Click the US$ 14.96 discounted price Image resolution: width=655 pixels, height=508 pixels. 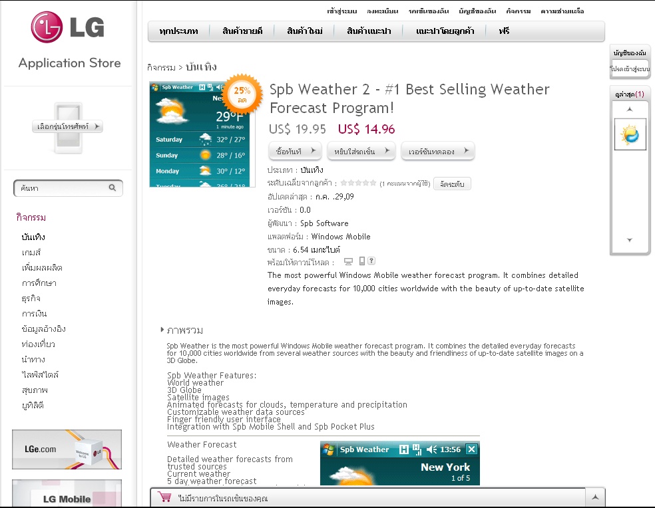[366, 129]
